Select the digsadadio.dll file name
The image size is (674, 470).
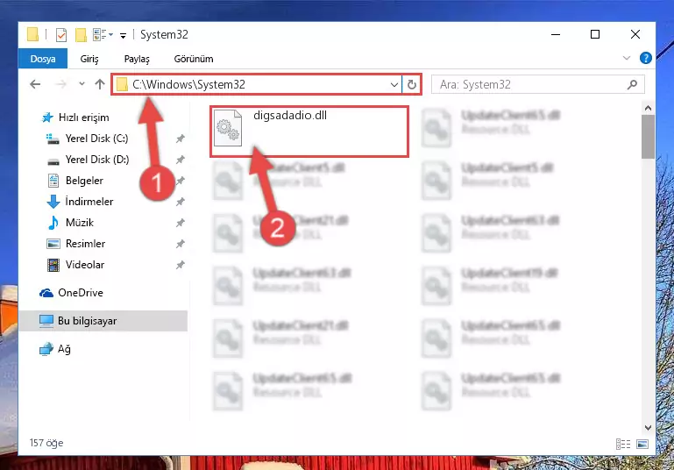pos(290,115)
